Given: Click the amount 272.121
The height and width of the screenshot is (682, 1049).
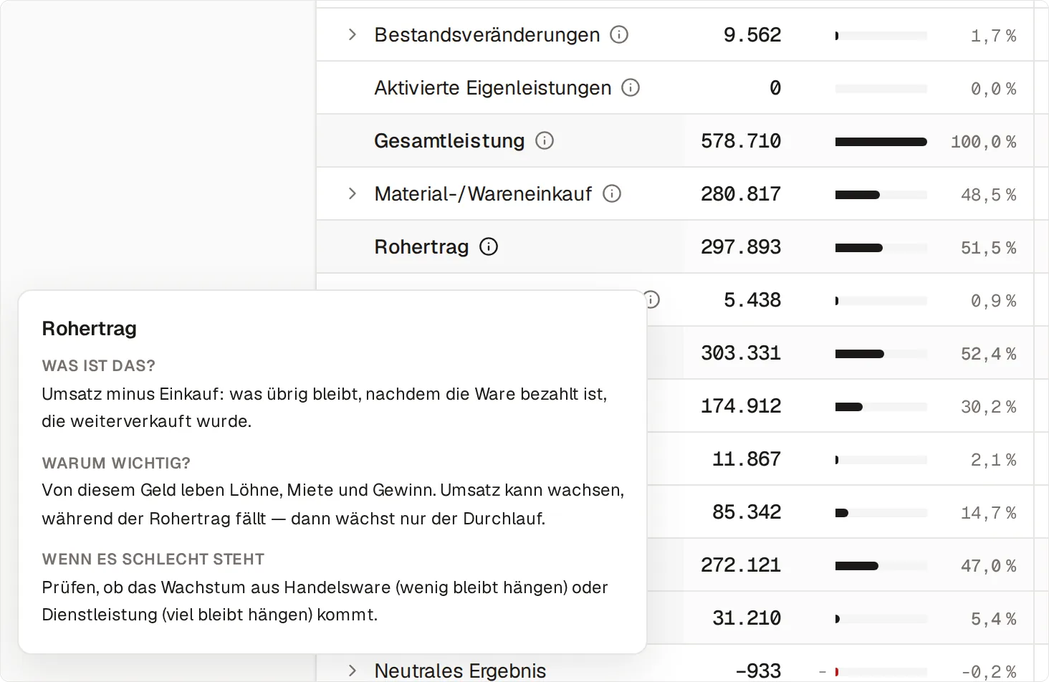Looking at the screenshot, I should pos(741,565).
